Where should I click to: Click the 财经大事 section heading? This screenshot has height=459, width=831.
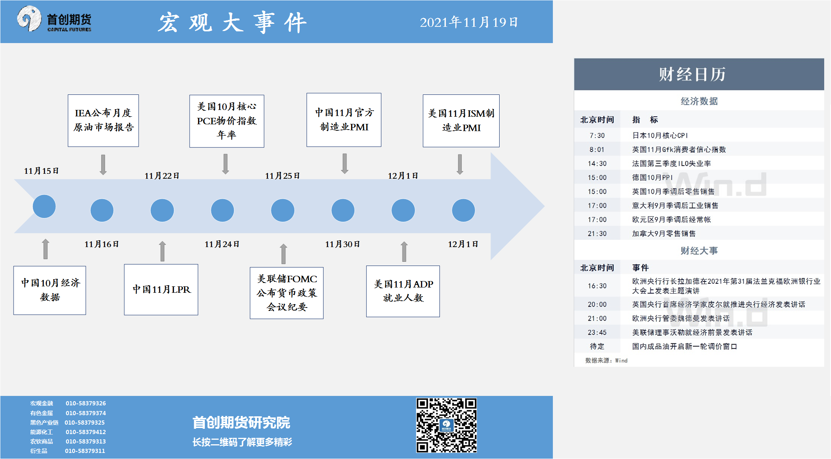pos(699,250)
